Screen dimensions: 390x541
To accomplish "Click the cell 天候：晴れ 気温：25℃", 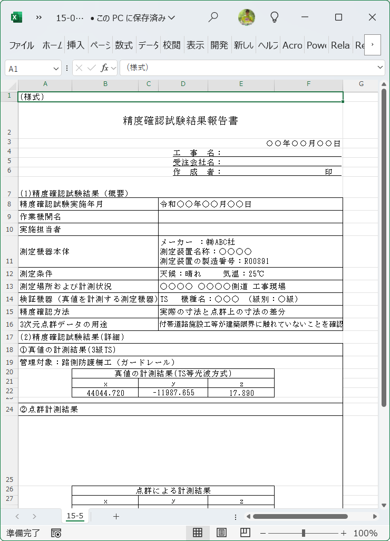I will click(x=250, y=273).
